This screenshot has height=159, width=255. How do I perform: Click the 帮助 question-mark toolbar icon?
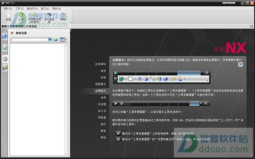[63, 16]
